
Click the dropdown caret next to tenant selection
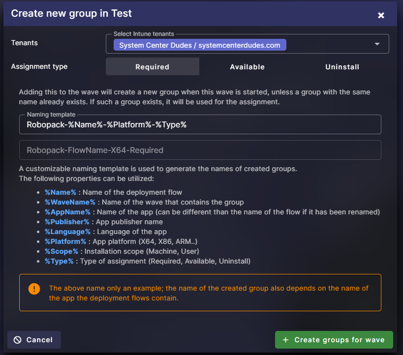378,44
